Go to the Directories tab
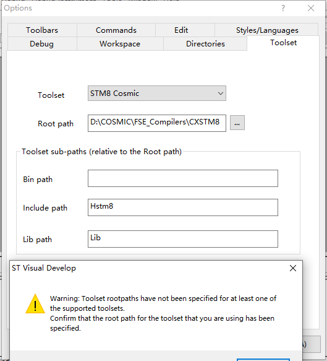The image size is (327, 361). coord(205,44)
